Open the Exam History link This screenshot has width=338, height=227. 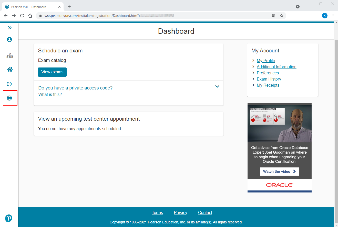[x=269, y=79]
